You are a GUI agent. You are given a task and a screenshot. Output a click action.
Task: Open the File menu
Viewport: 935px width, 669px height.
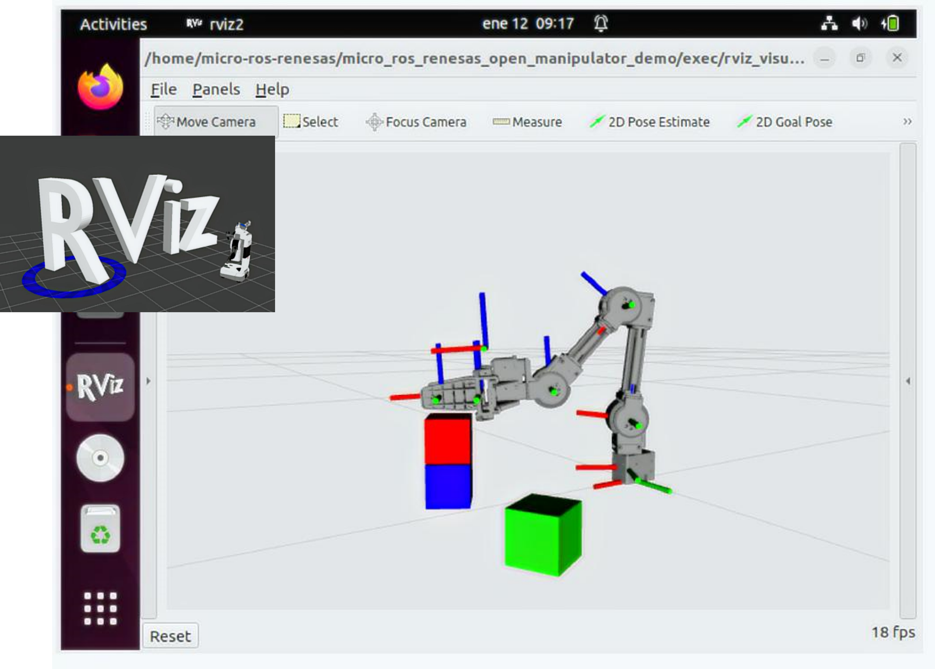coord(164,89)
